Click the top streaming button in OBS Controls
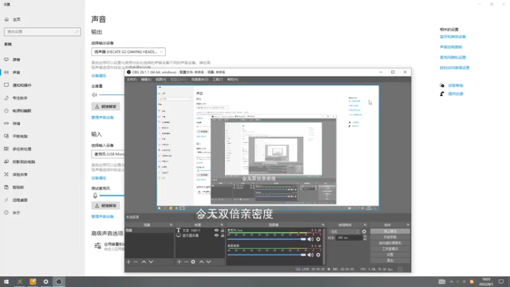The width and height of the screenshot is (510, 287). (390, 232)
